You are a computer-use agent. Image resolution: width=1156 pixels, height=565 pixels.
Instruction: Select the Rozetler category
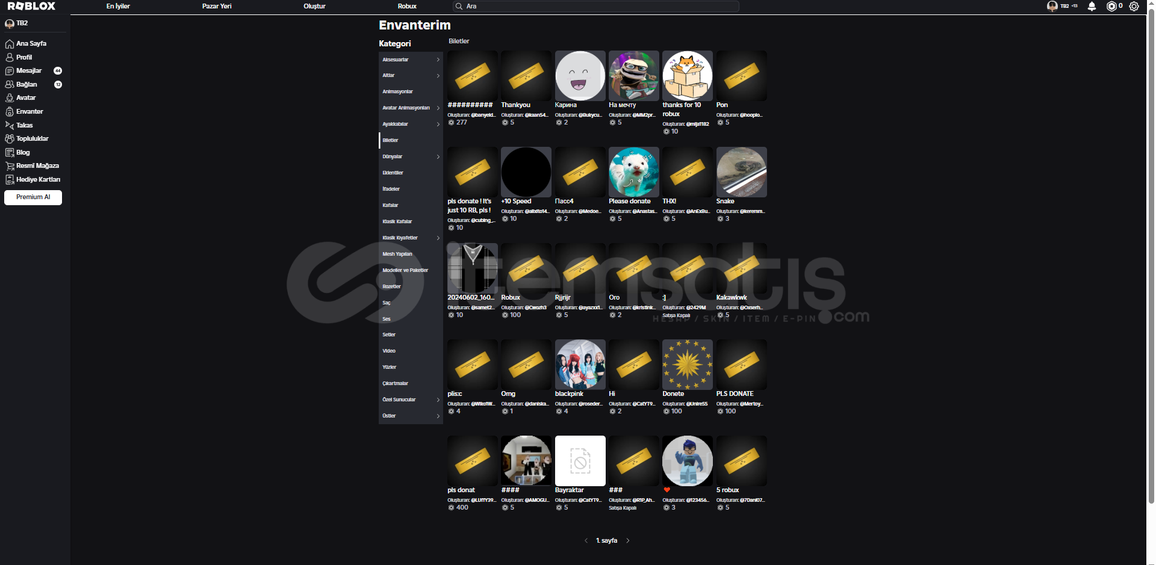click(x=411, y=286)
